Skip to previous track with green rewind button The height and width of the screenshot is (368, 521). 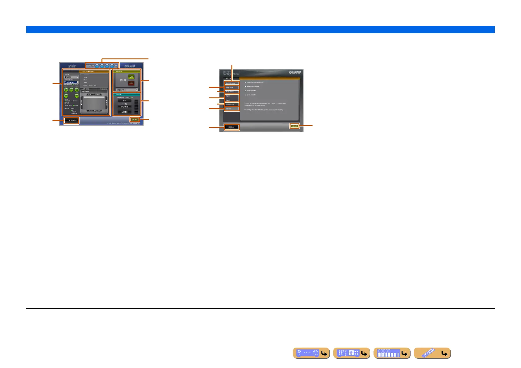click(66, 96)
